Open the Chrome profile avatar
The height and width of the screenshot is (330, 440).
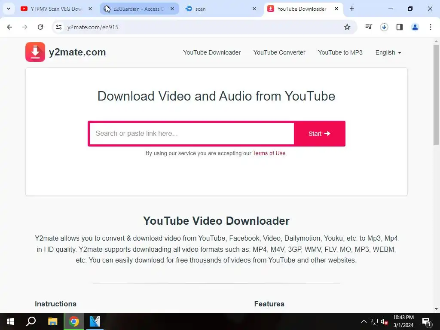(x=415, y=27)
